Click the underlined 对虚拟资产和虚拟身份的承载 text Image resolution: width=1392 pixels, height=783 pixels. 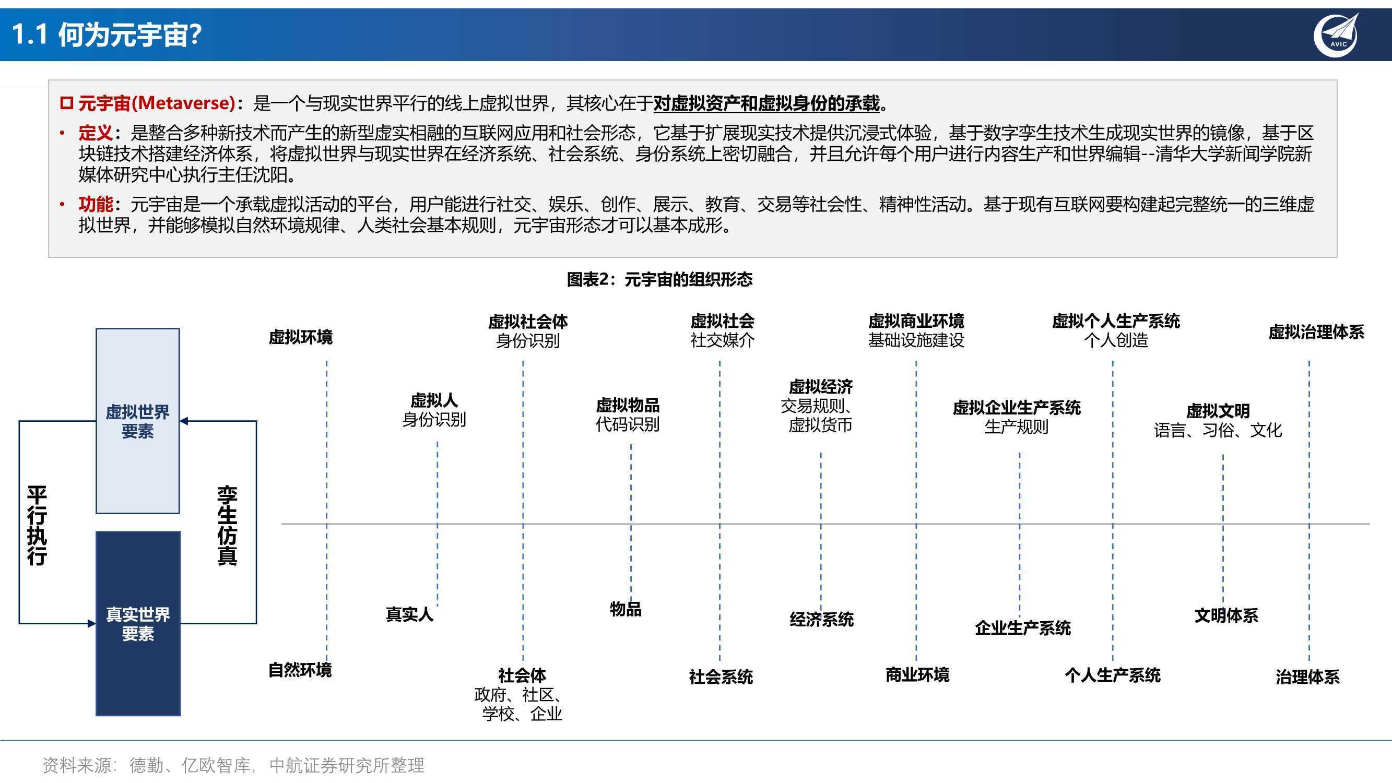click(767, 103)
